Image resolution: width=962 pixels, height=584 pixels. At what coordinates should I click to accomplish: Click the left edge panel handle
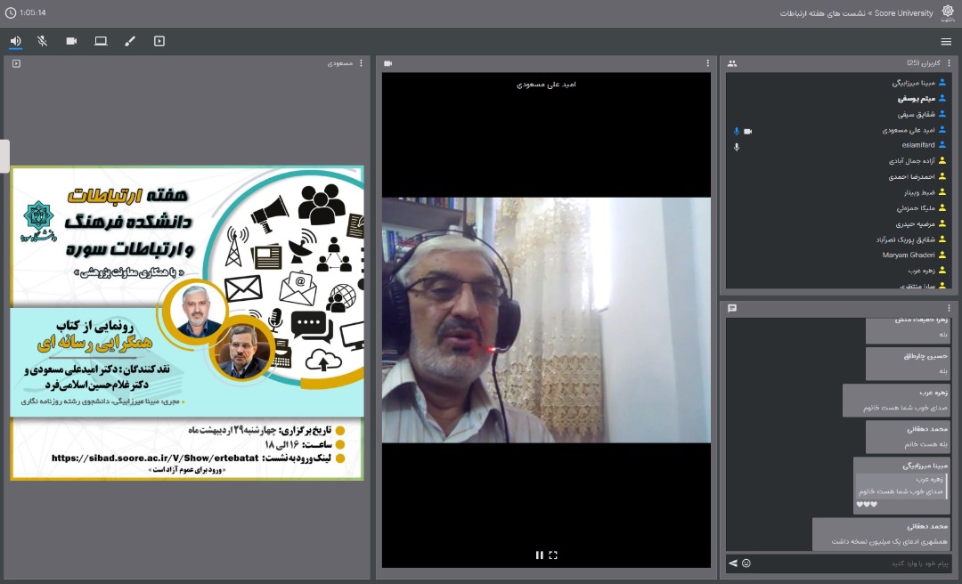(4, 156)
